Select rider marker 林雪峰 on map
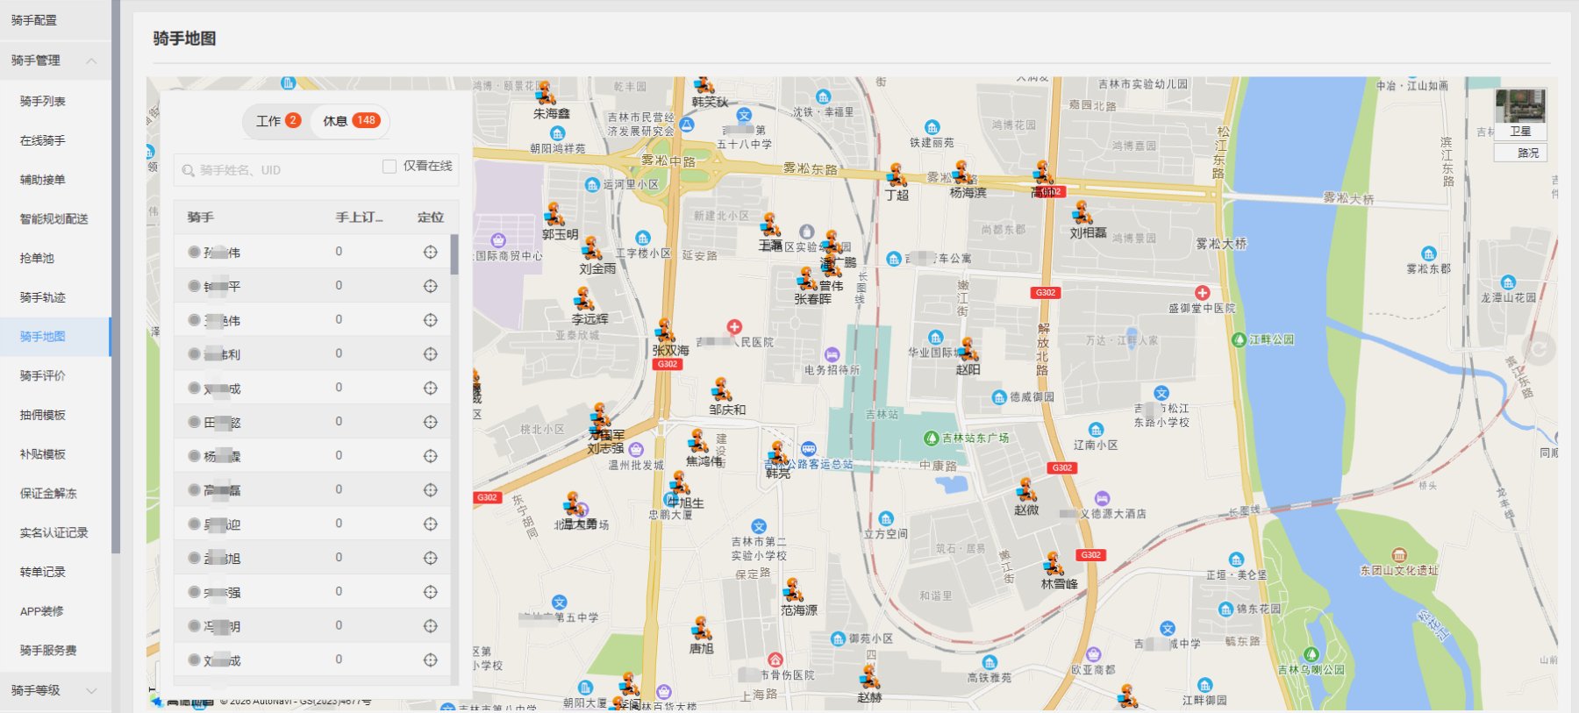Screen dimensions: 1579x713 [1054, 564]
